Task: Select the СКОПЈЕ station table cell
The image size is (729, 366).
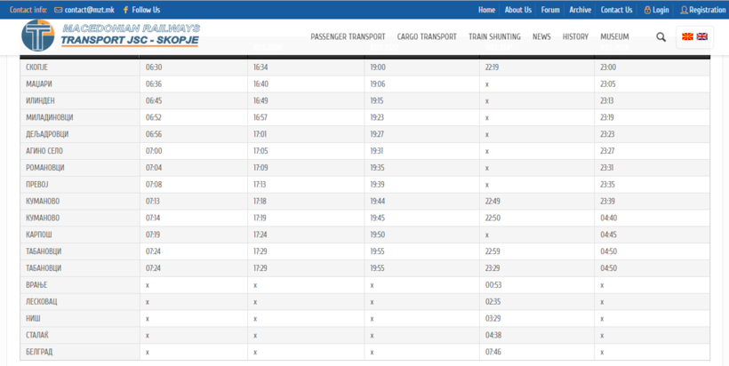Action: pyautogui.click(x=80, y=68)
